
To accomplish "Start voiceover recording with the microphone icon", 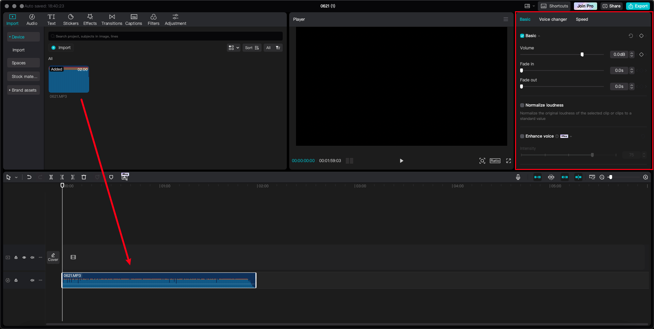I will 518,177.
